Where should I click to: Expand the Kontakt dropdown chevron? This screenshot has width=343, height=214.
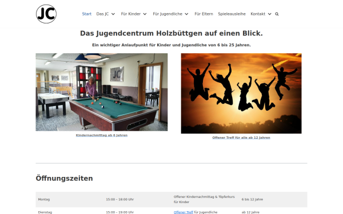coord(269,14)
